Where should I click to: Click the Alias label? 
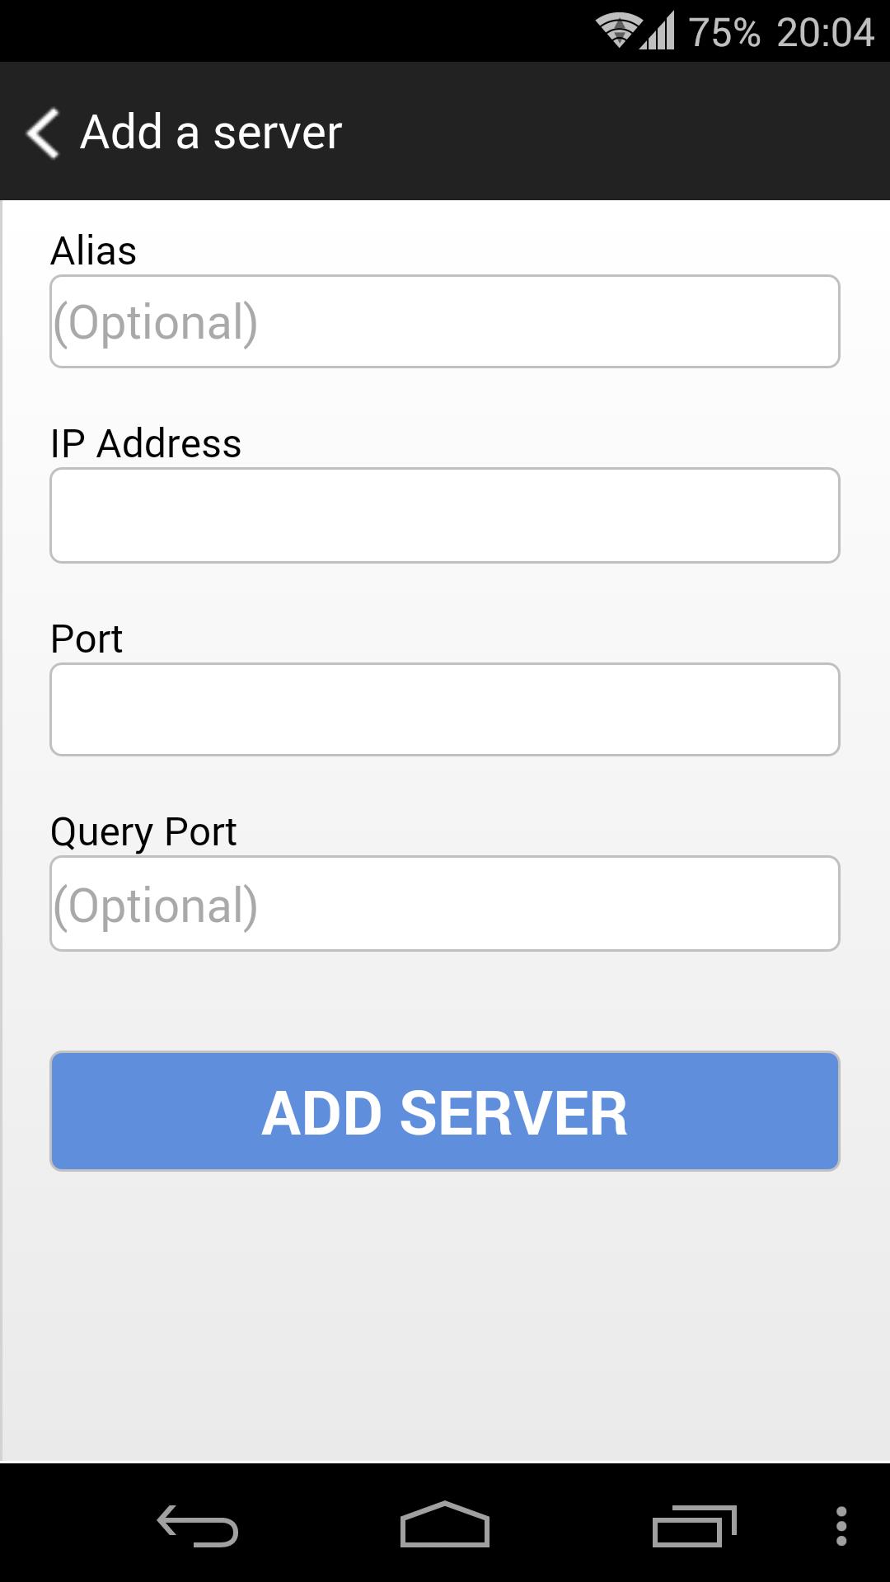click(93, 251)
